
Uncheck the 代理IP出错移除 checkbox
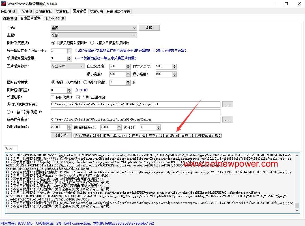(x=91, y=97)
